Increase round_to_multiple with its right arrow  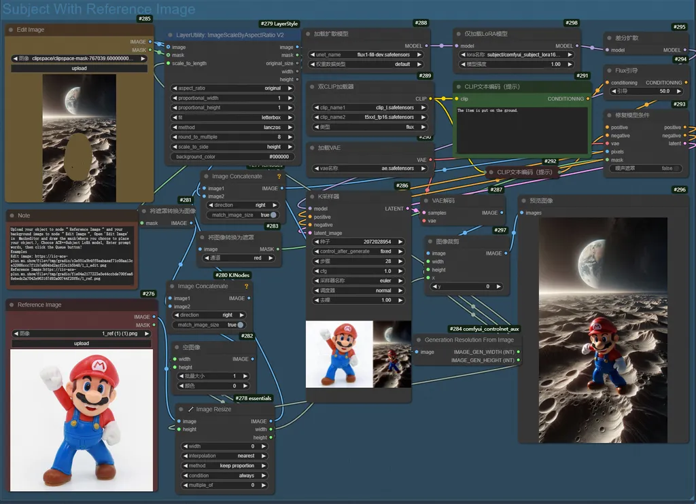[x=290, y=137]
